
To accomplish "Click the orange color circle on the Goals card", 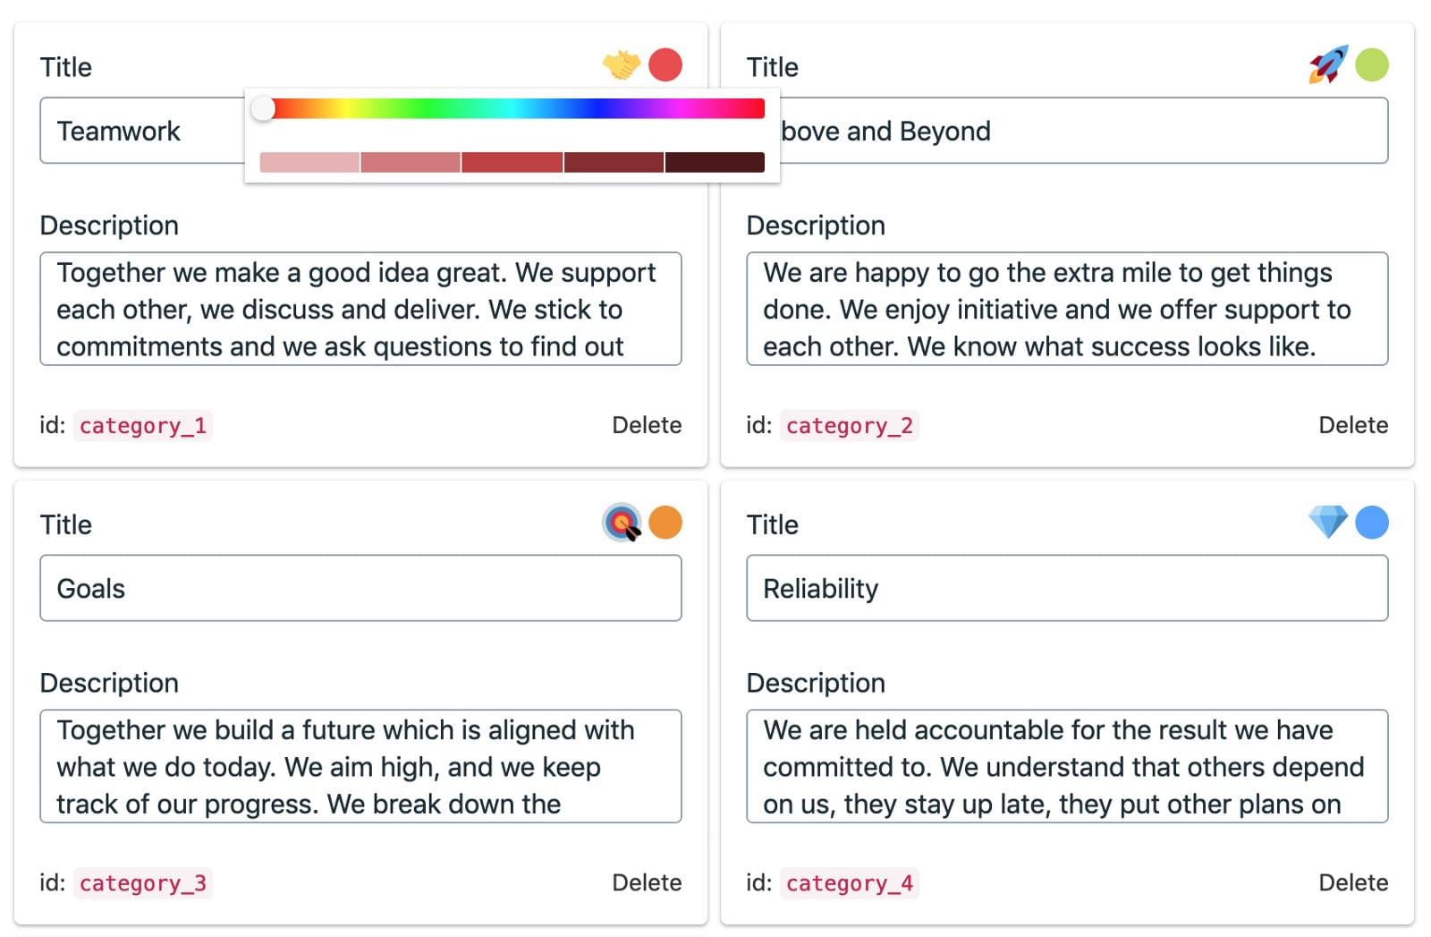I will point(665,522).
